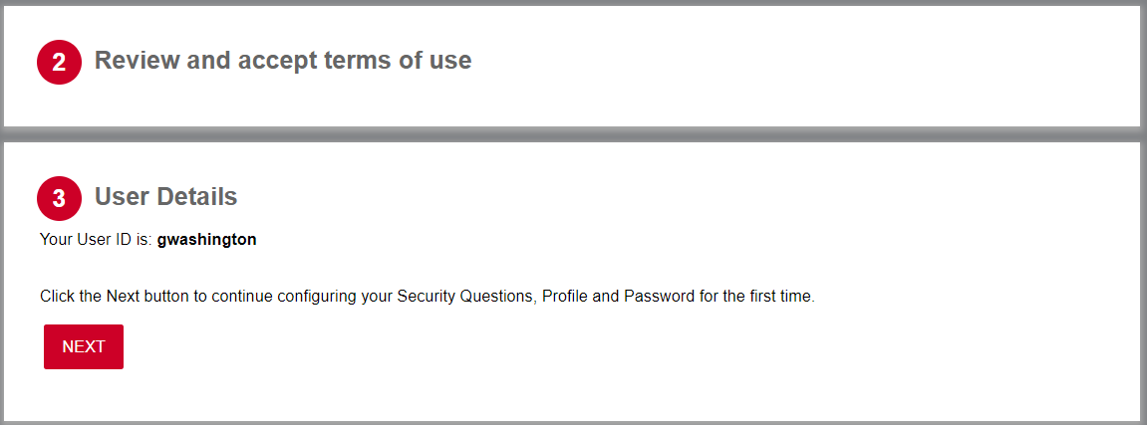Click the 'Your User ID is:' label
The width and height of the screenshot is (1147, 425).
click(96, 240)
